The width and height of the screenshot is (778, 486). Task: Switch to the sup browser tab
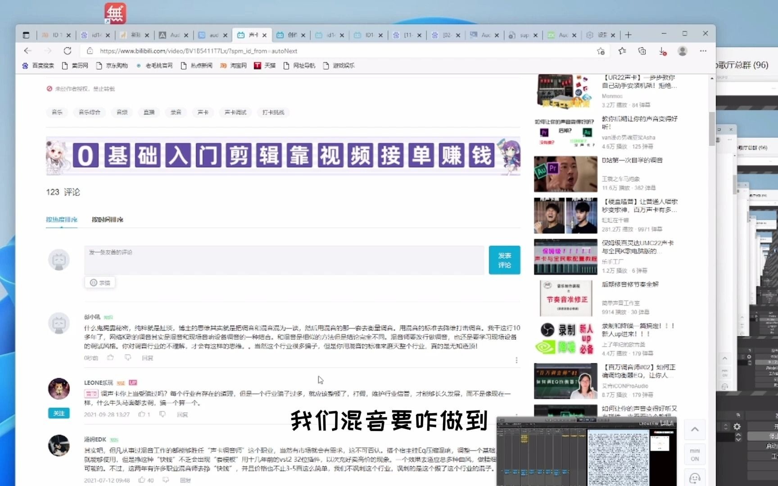[x=523, y=35]
